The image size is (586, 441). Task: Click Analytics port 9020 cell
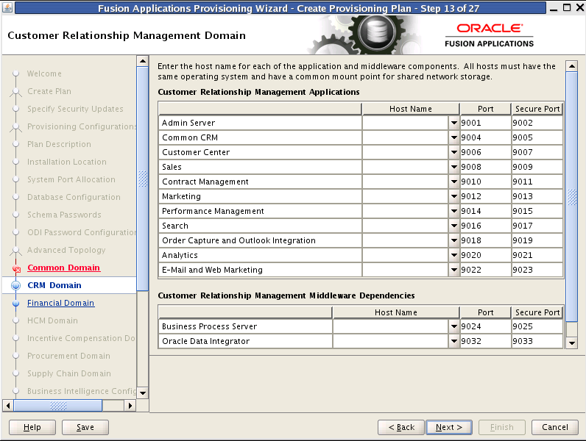485,255
